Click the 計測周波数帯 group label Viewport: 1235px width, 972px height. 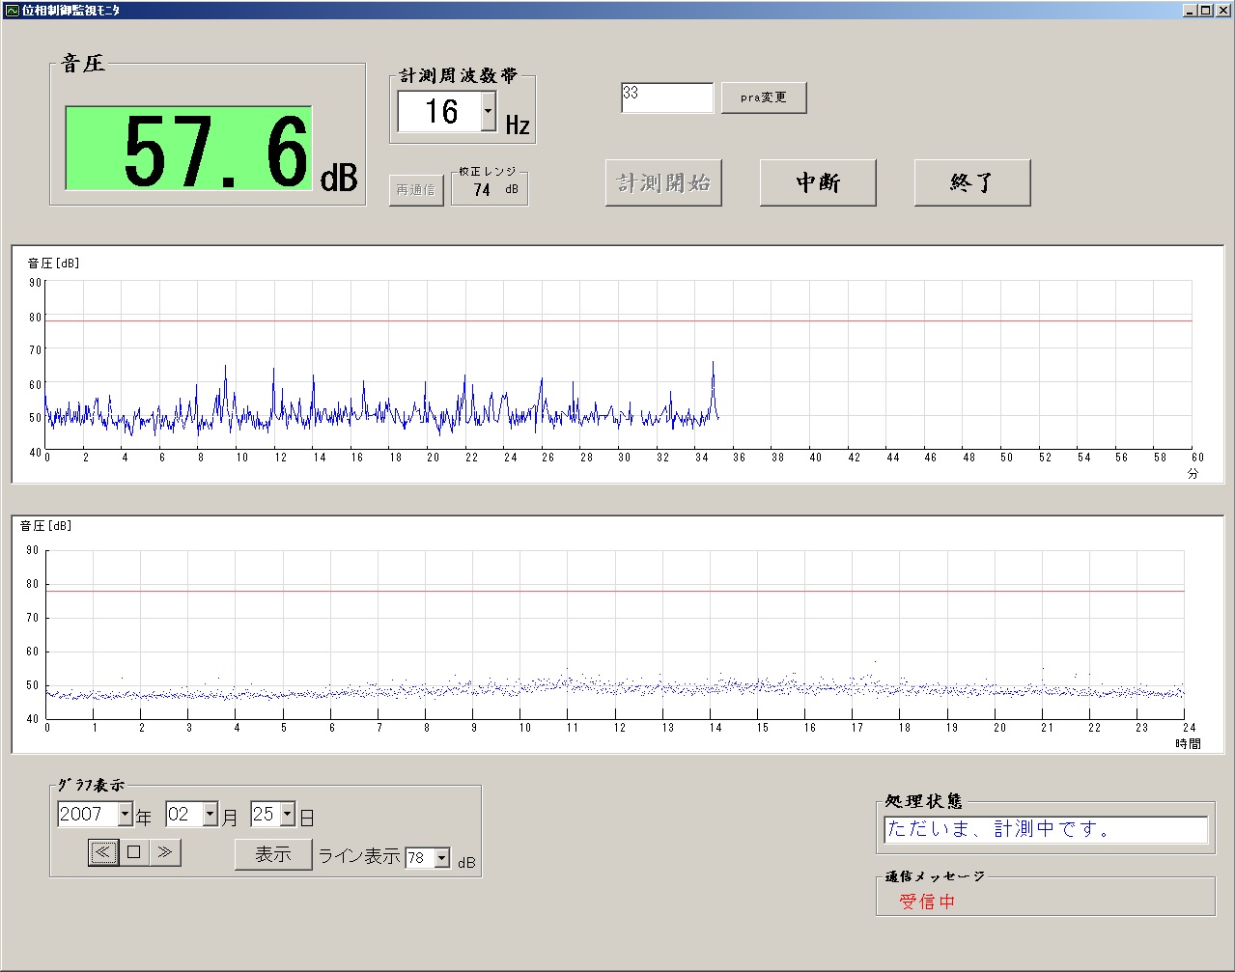[459, 75]
